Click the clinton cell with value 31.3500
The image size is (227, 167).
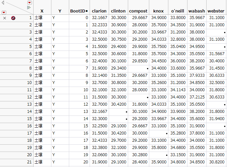click(x=118, y=75)
